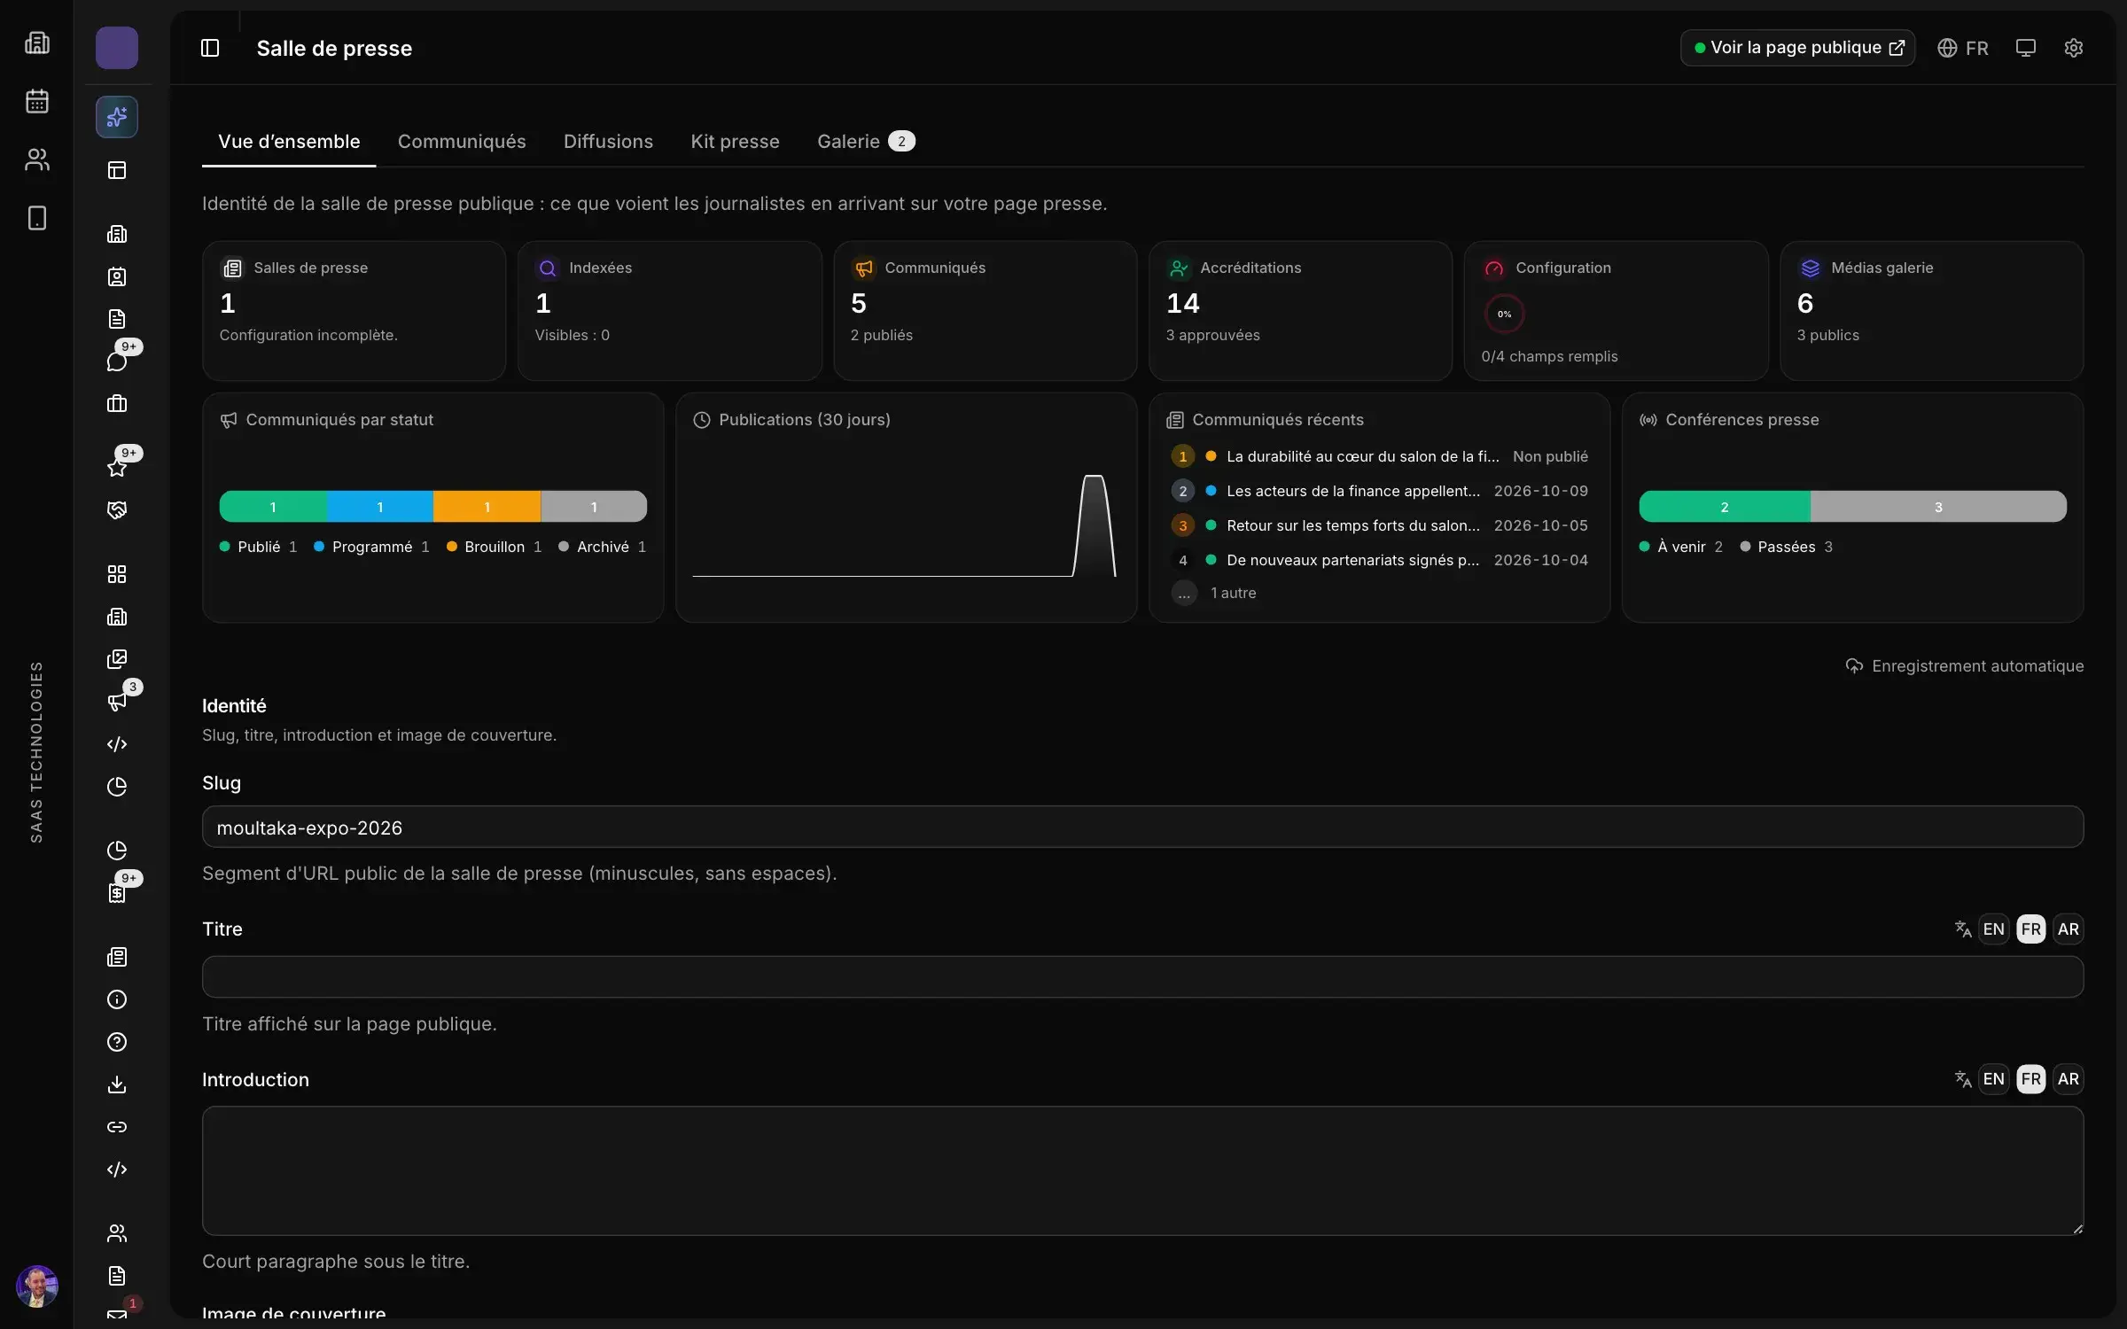Image resolution: width=2127 pixels, height=1329 pixels.
Task: Switch to the Communiqués tab
Action: (462, 142)
